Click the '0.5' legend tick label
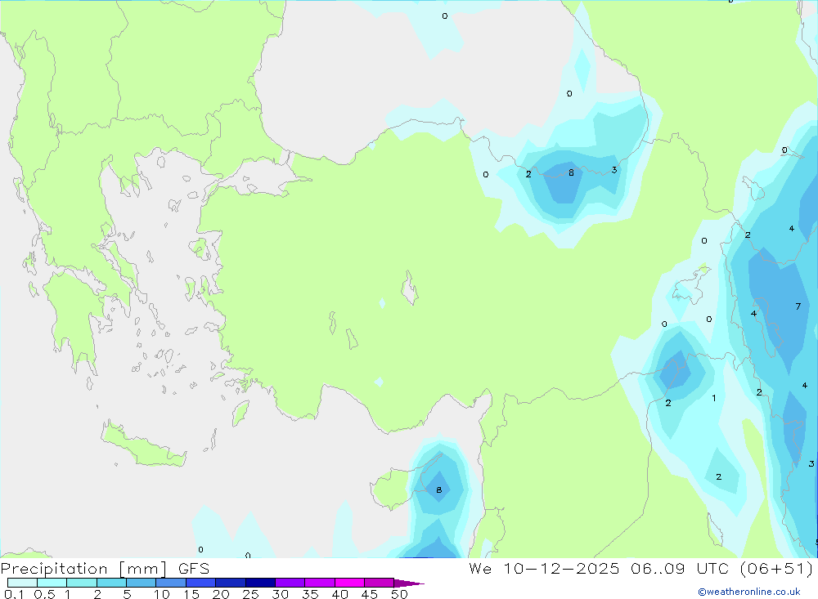The image size is (818, 599). (x=44, y=594)
